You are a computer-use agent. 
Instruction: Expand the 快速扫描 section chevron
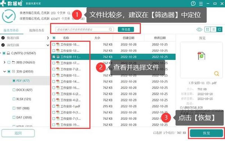pos(48,38)
